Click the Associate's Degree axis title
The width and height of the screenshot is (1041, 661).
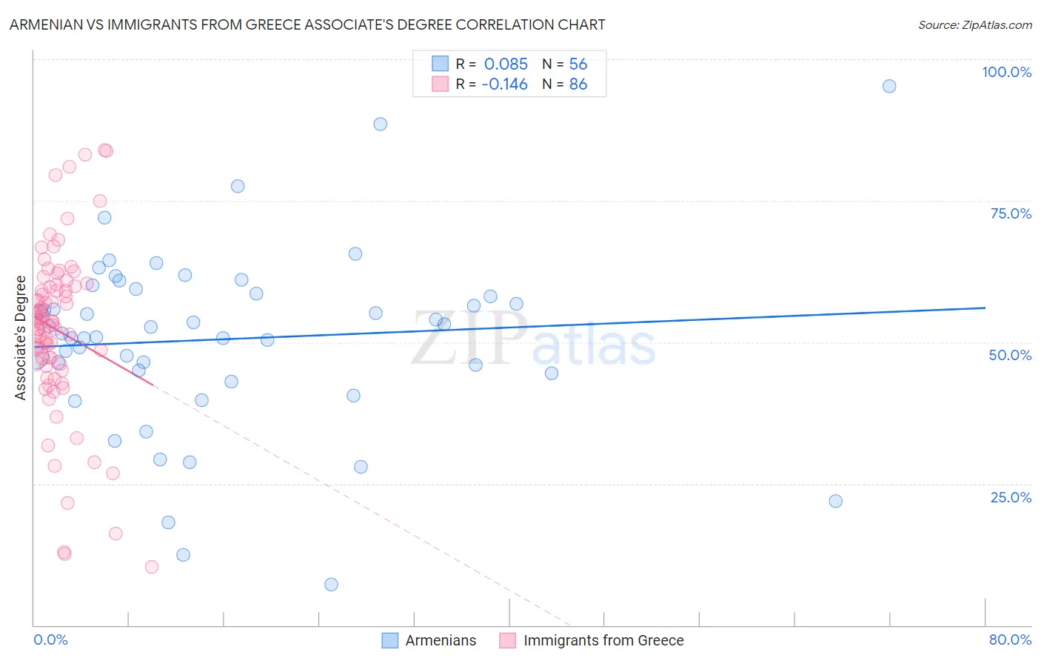tap(21, 338)
